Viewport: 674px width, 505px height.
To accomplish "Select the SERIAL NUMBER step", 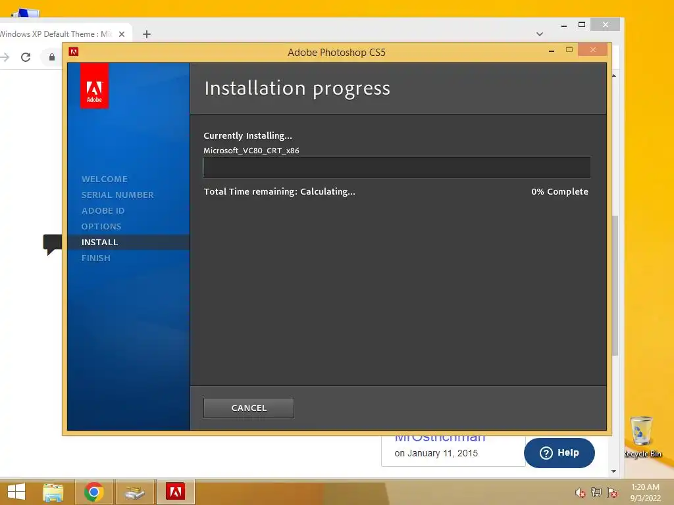I will coord(117,195).
